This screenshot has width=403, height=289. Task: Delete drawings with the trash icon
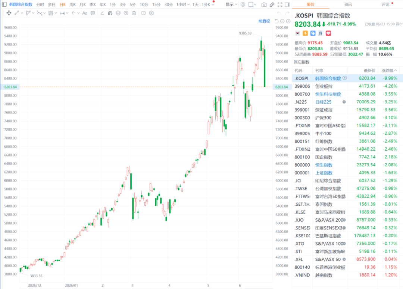coord(134,13)
